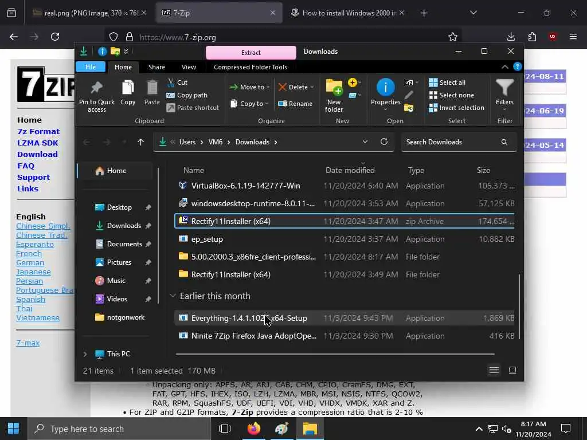587x440 pixels.
Task: Open Firefox hamburger application menu
Action: (x=573, y=37)
